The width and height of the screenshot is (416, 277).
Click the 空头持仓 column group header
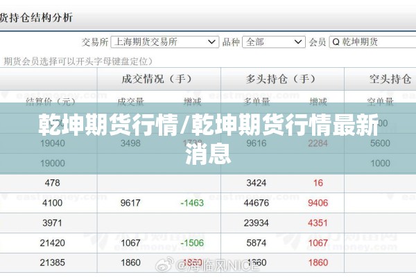tap(390, 79)
